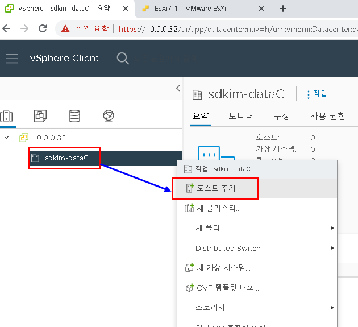This screenshot has height=327, width=358.
Task: Click the submenu arrow beside Distributed Switch
Action: coord(332,248)
